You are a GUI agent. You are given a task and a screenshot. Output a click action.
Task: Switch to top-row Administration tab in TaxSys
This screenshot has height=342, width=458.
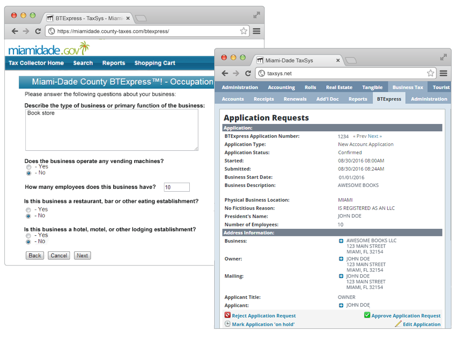click(x=240, y=87)
